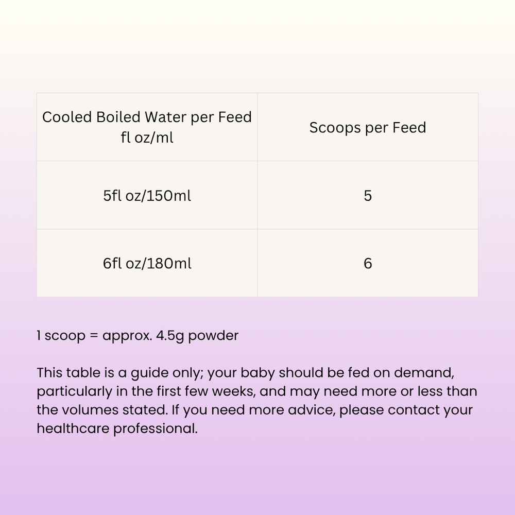Select the sentence starting This table is a guide

(257, 400)
